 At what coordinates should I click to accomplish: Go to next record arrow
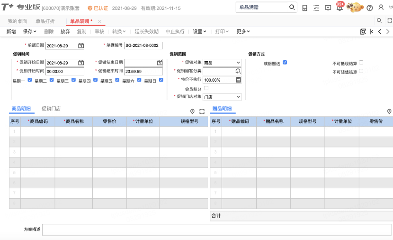pos(388,32)
